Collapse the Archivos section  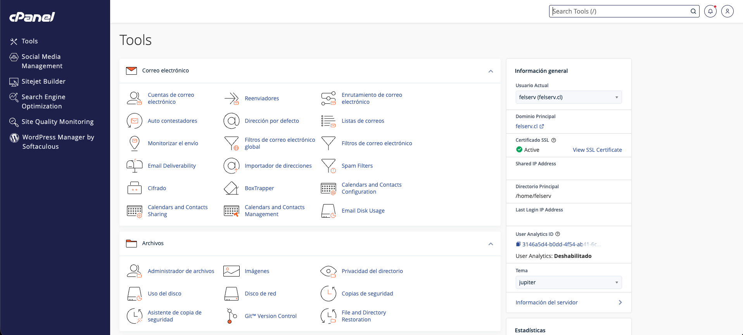pos(491,244)
